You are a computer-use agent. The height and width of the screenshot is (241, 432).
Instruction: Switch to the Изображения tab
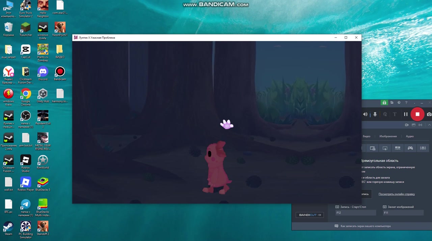[x=388, y=136]
